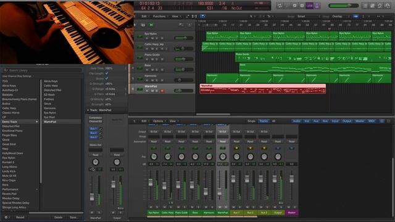
Task: Click the Aux 1 channel yellow icon
Action: click(x=236, y=148)
